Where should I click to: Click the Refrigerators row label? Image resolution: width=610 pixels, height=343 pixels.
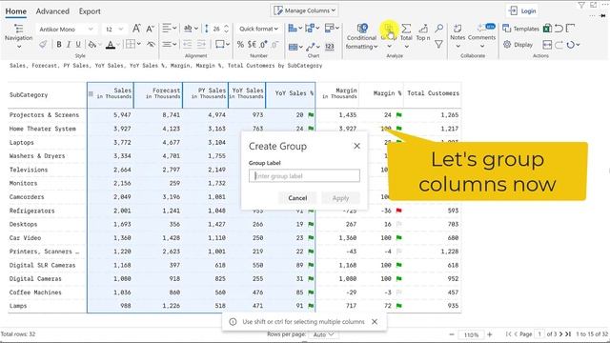point(31,211)
